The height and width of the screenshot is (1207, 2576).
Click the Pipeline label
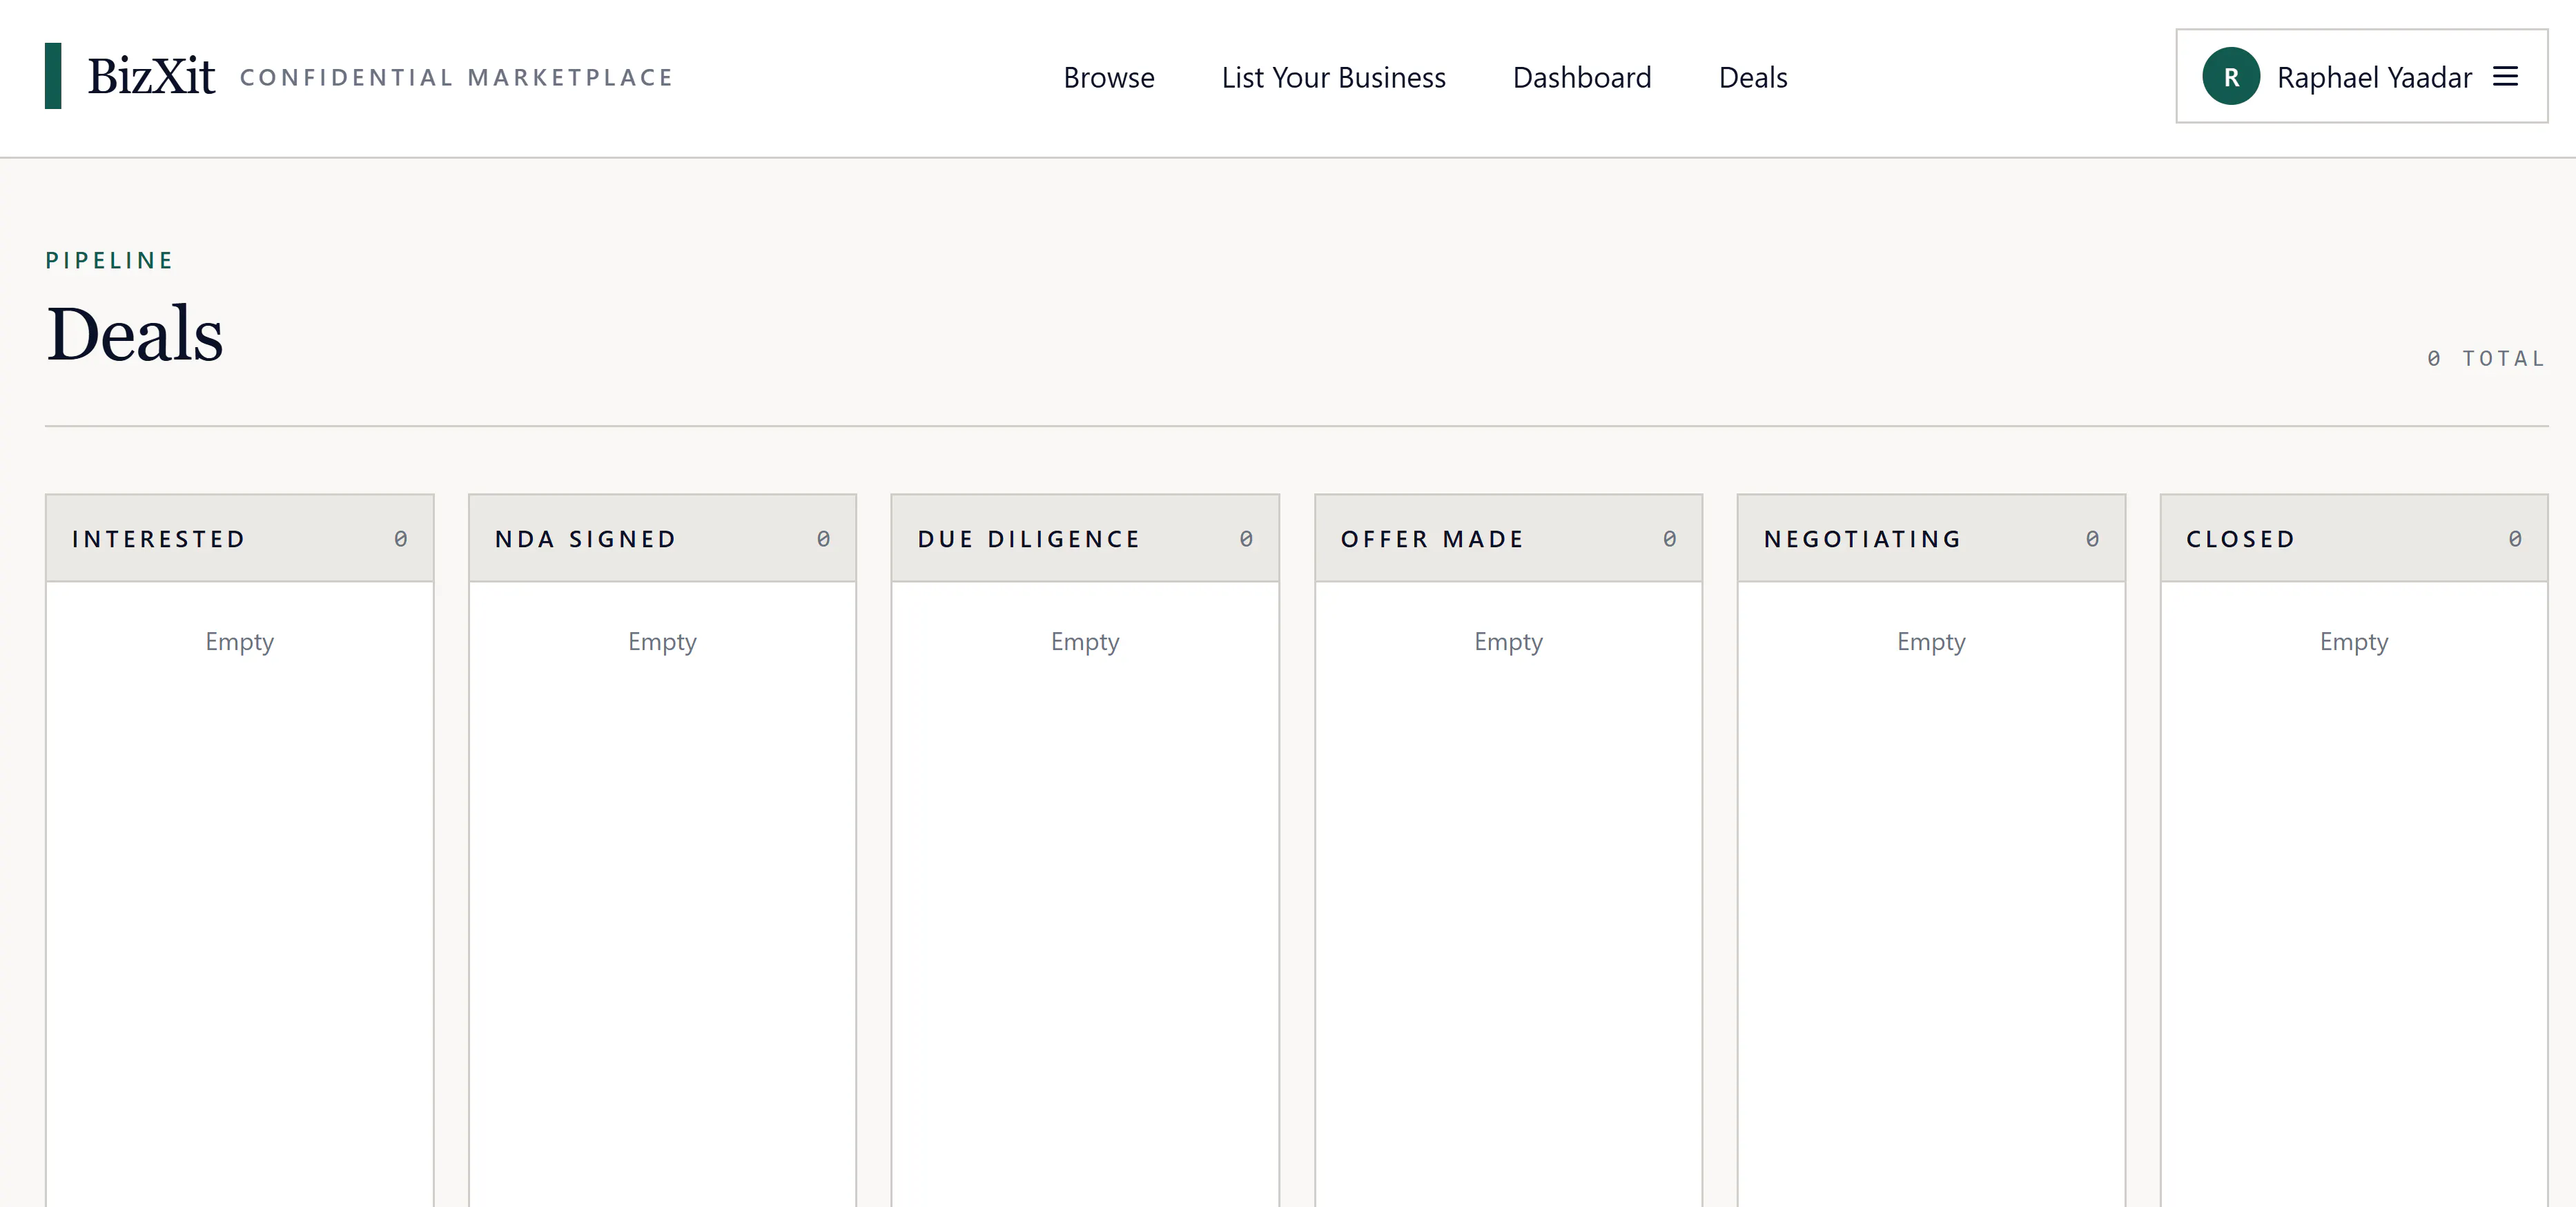click(x=110, y=260)
